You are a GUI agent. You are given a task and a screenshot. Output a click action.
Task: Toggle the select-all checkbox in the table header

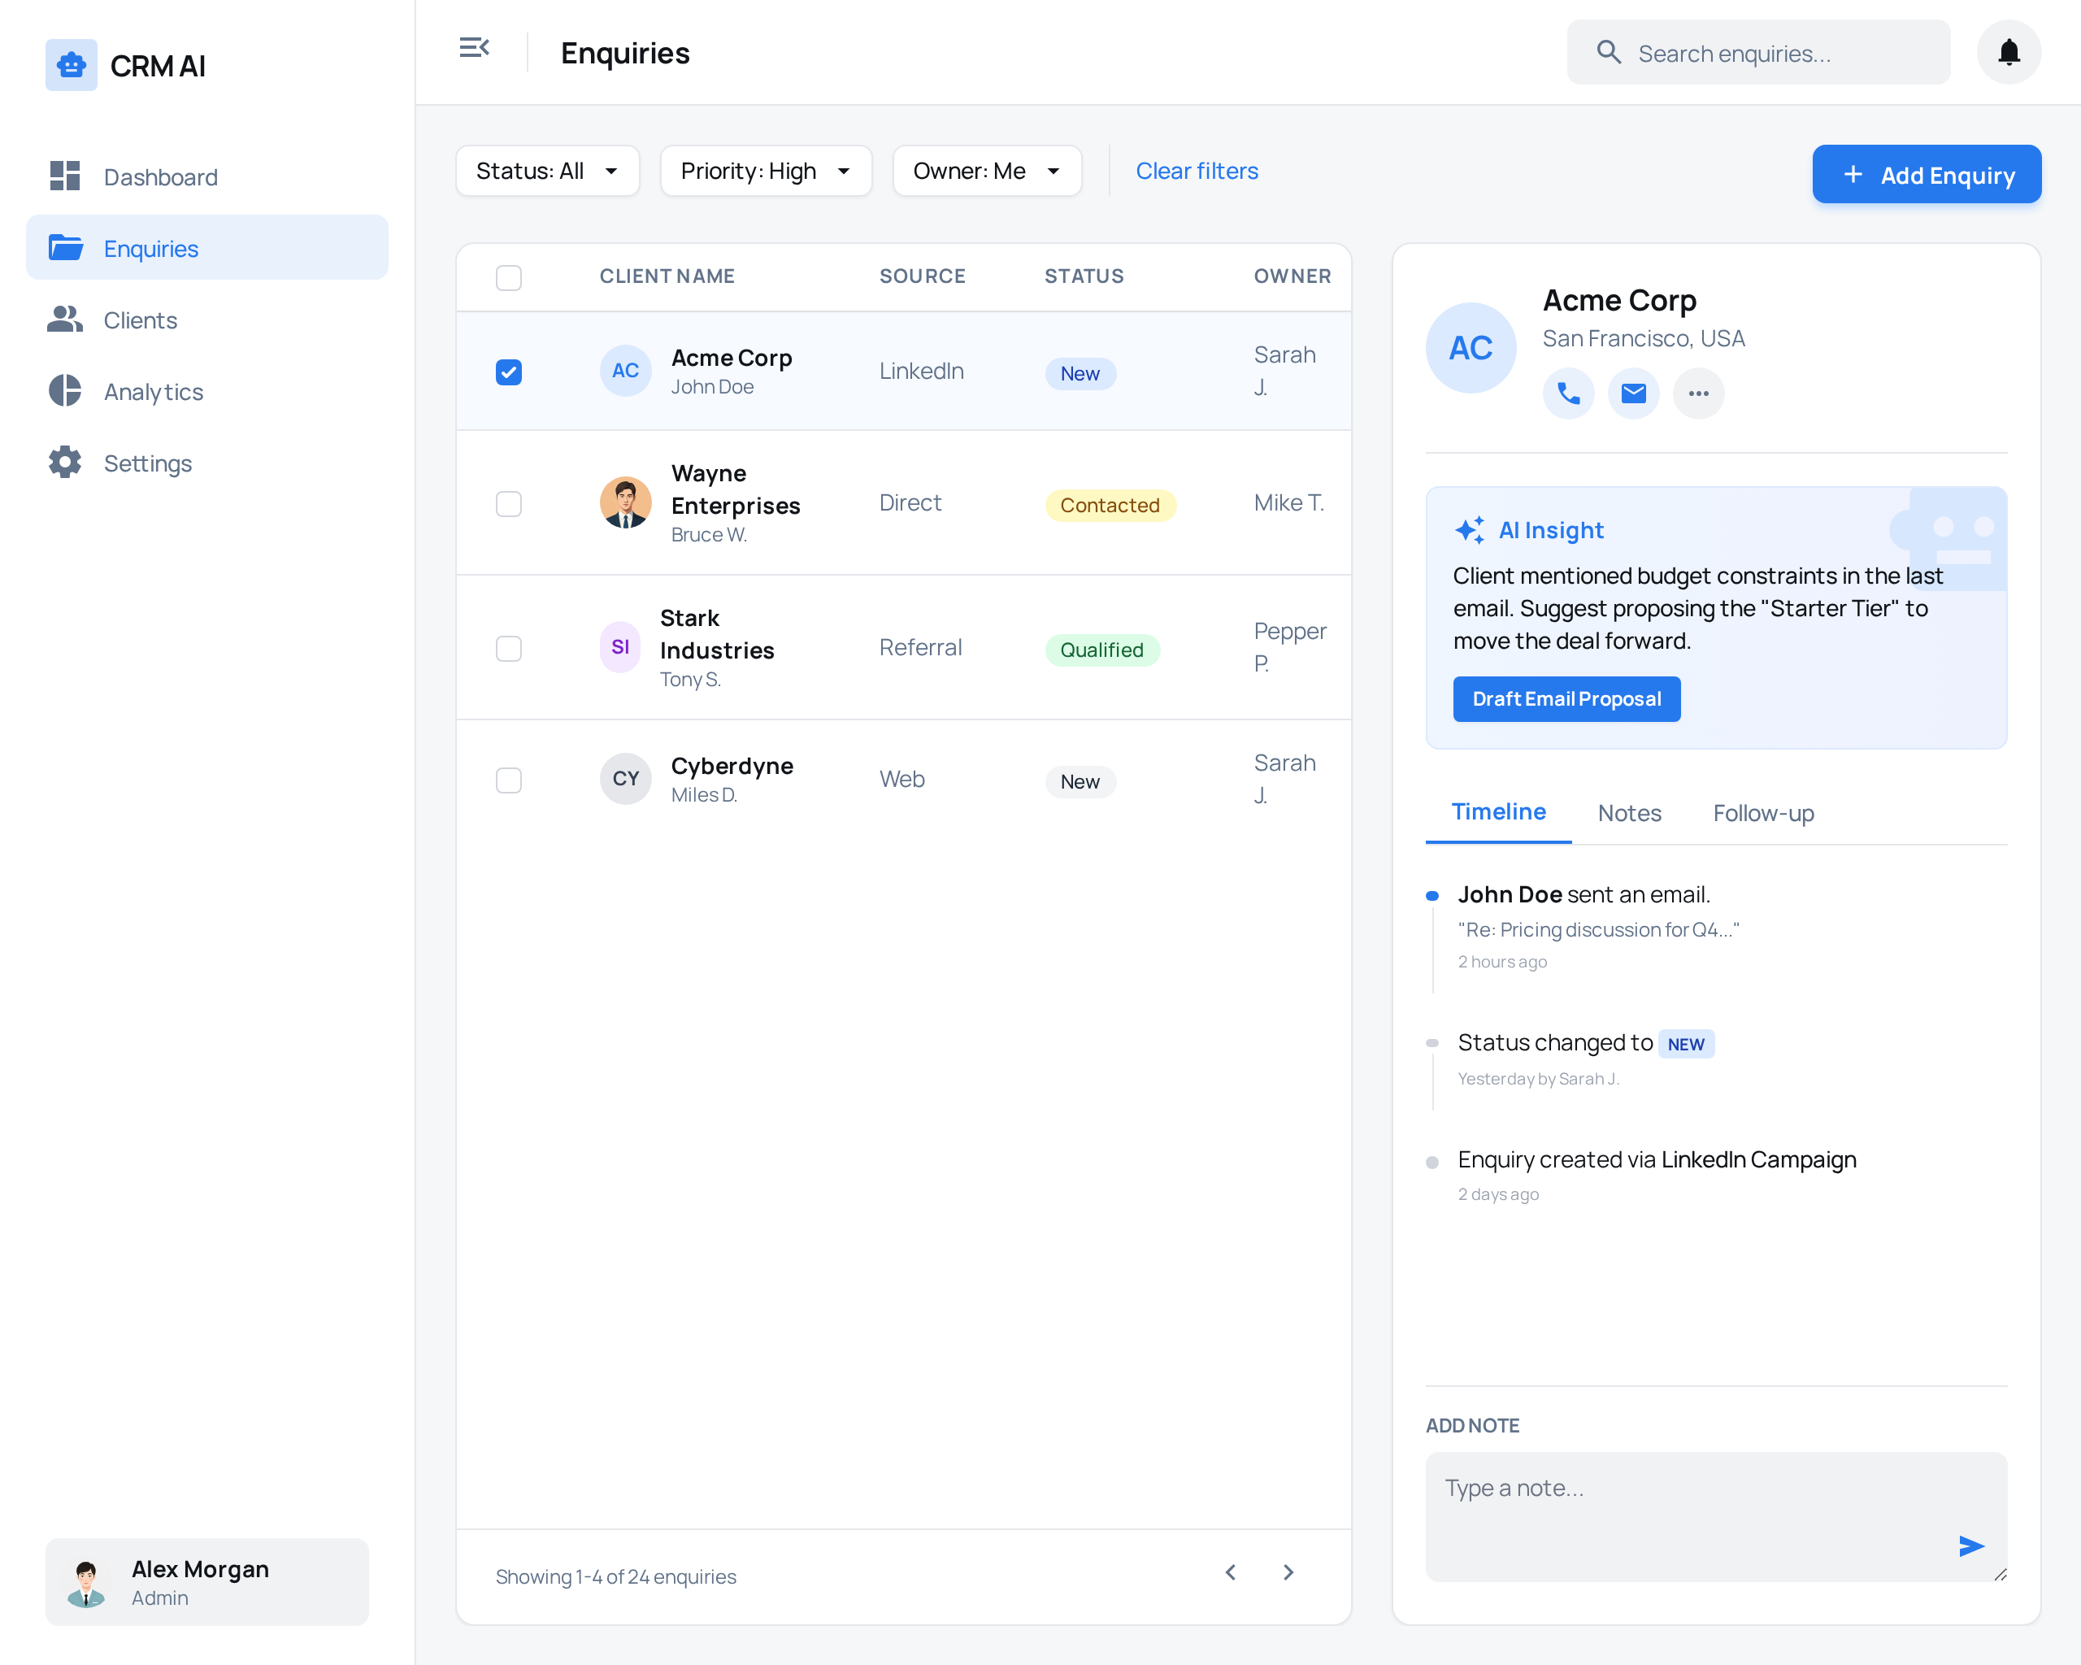tap(509, 278)
